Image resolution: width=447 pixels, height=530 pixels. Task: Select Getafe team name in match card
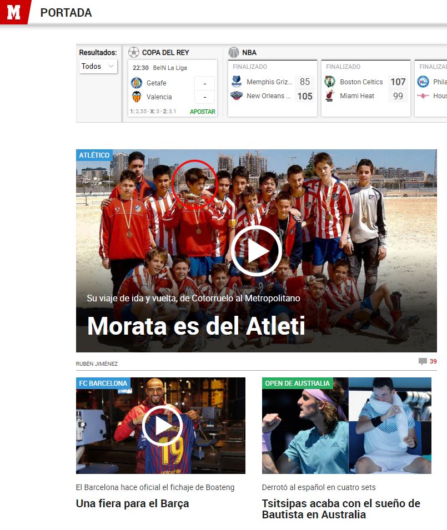click(156, 83)
